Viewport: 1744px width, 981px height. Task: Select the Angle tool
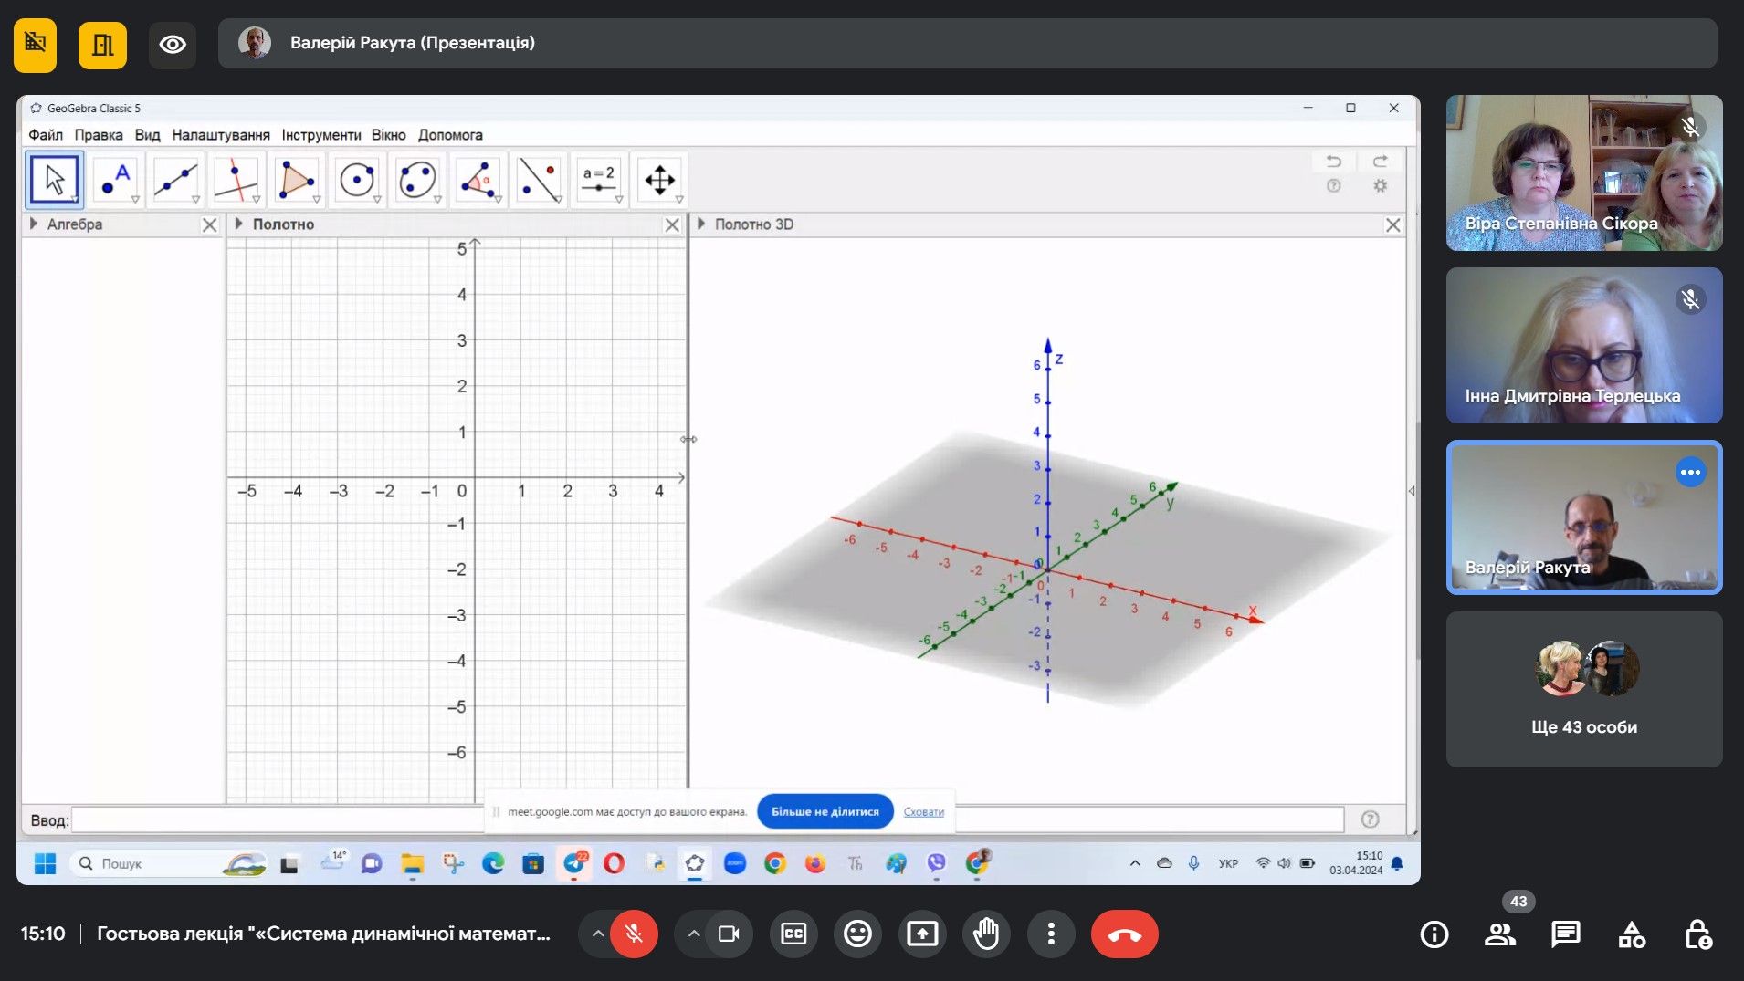click(x=478, y=180)
